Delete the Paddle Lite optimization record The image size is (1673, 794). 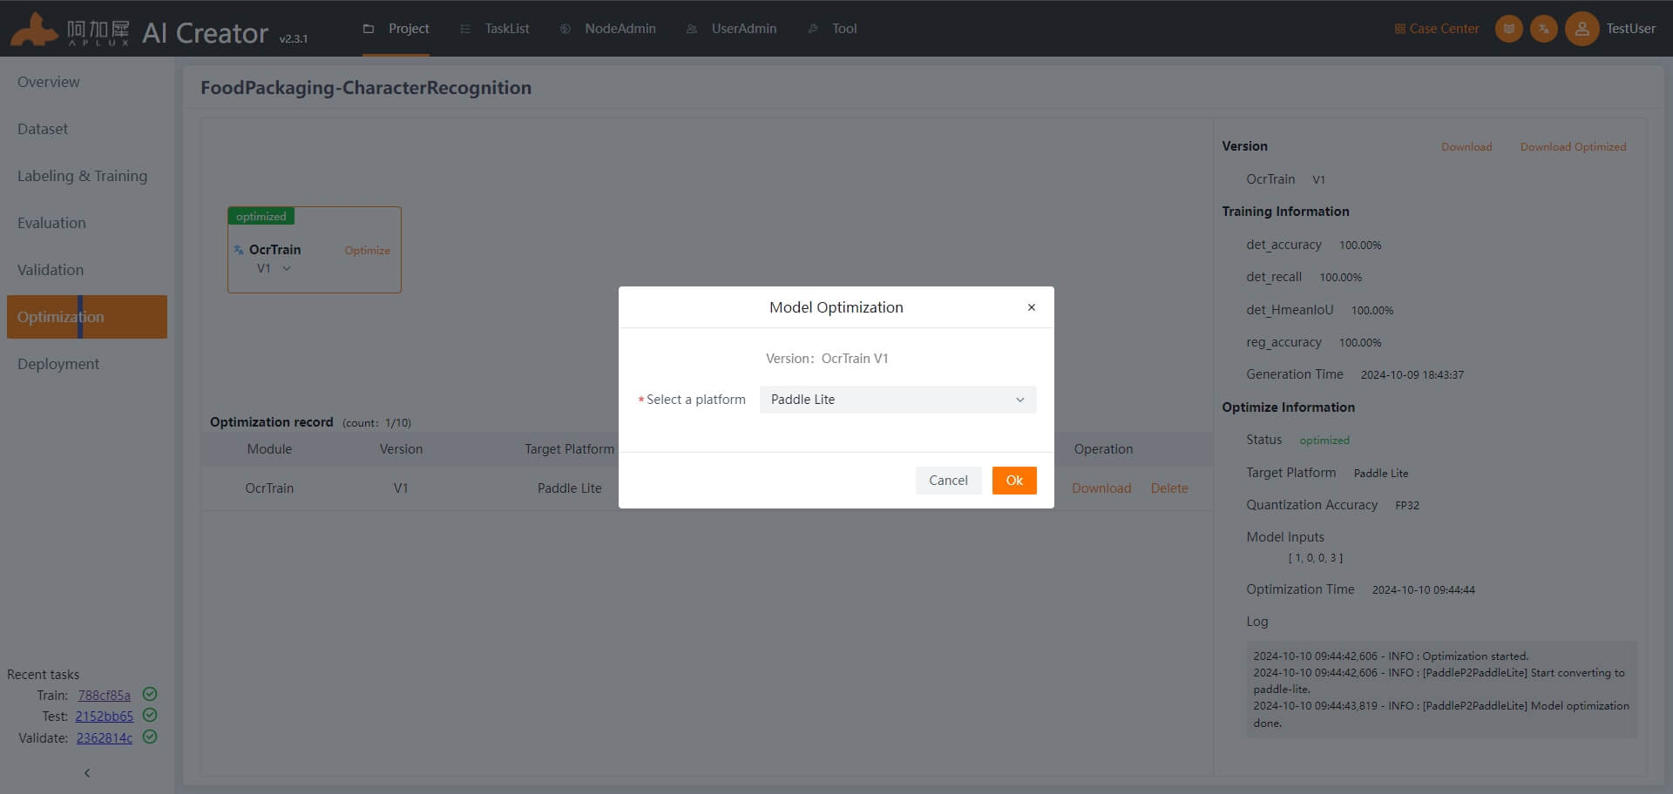[1169, 488]
